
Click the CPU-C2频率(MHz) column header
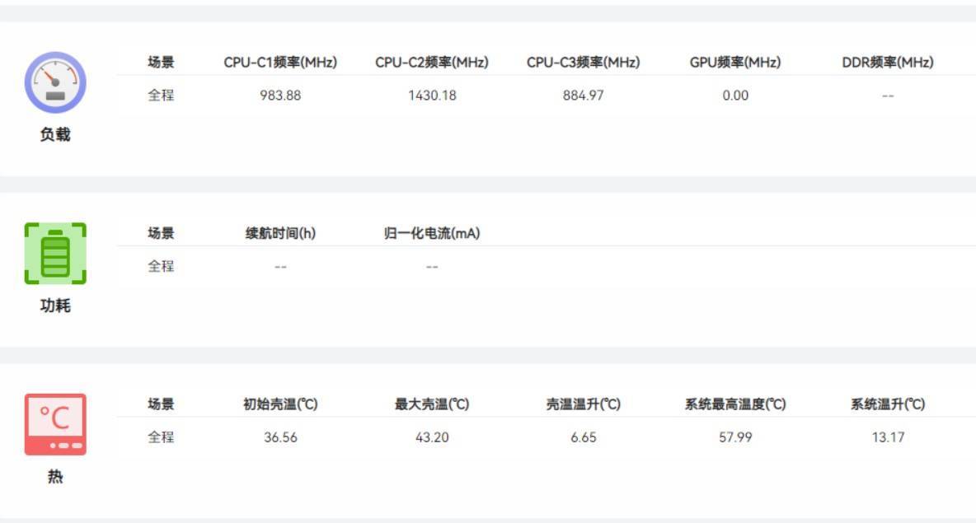pyautogui.click(x=432, y=63)
